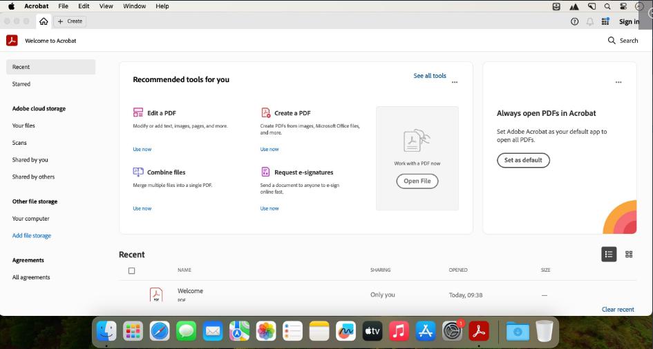Select Recent in the sidebar
Screen dimensions: 653x349
(51, 67)
